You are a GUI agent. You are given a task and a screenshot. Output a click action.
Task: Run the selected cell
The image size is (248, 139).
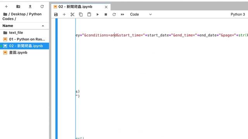tap(98, 15)
